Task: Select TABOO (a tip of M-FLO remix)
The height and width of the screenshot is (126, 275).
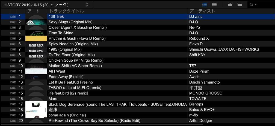Action: [x=75, y=88]
